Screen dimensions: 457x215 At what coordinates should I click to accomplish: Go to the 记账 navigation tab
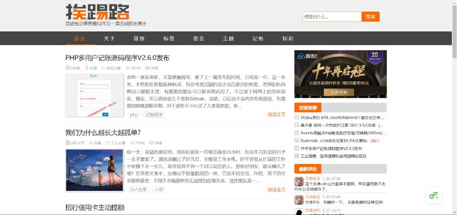tap(258, 38)
